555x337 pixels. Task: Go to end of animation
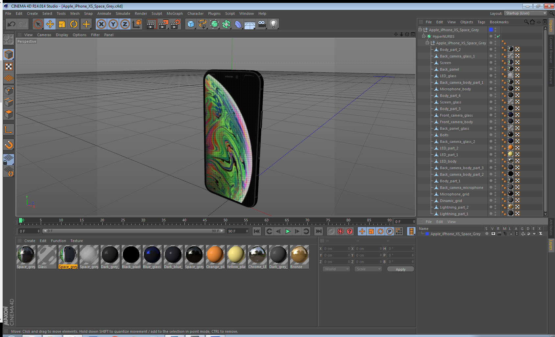pos(319,231)
